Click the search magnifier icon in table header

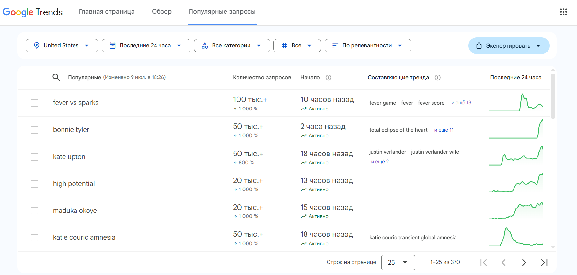tap(56, 77)
